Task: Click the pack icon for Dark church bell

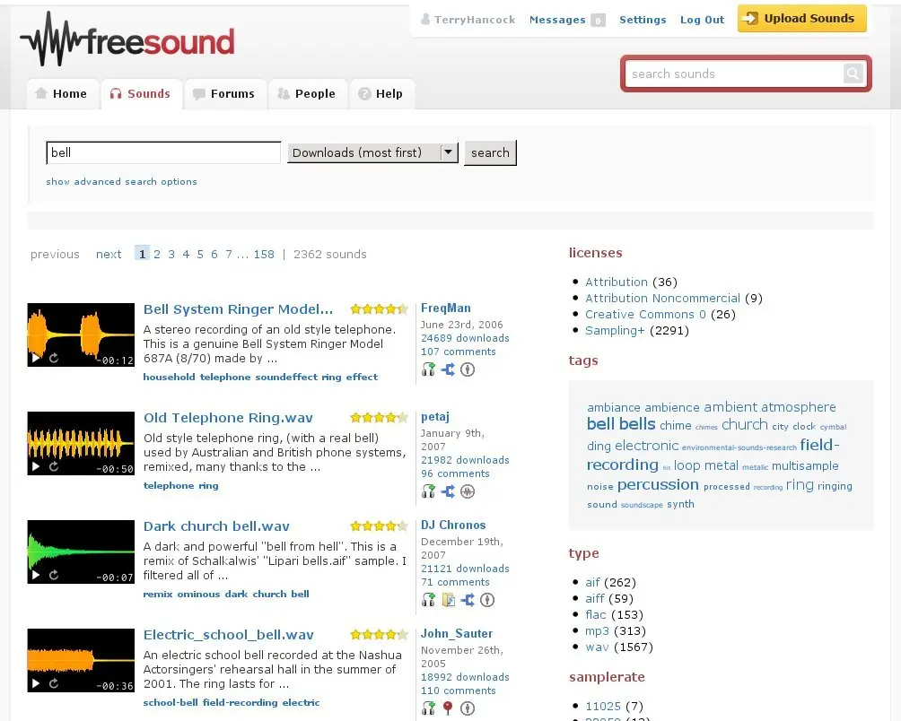Action: click(x=448, y=600)
